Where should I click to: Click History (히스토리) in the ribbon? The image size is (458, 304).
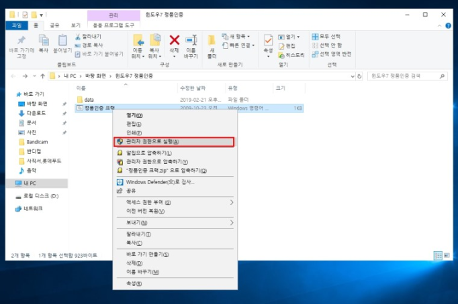point(291,55)
